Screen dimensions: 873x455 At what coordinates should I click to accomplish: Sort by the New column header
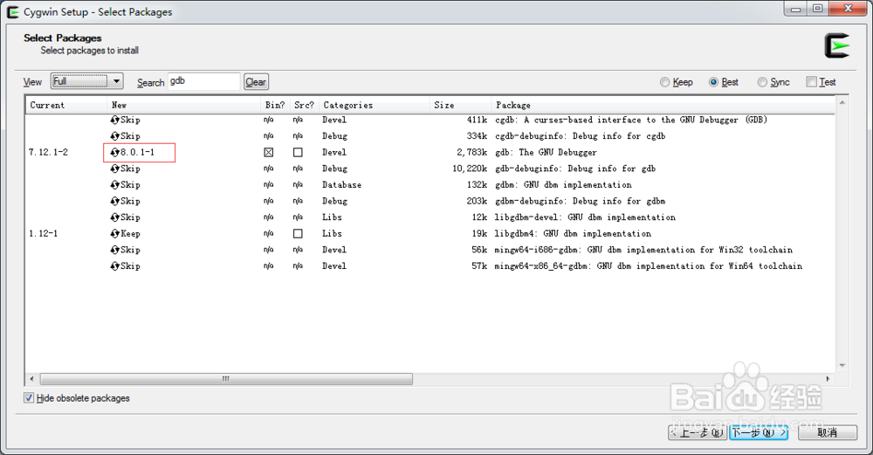[x=183, y=105]
